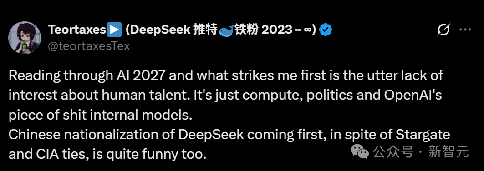Screen dimensions: 484x171
Task: Click the whale emoji in display name
Action: click(226, 30)
